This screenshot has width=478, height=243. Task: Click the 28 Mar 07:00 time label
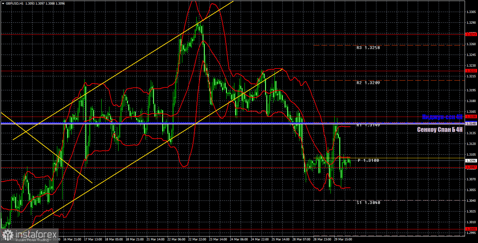302,239
